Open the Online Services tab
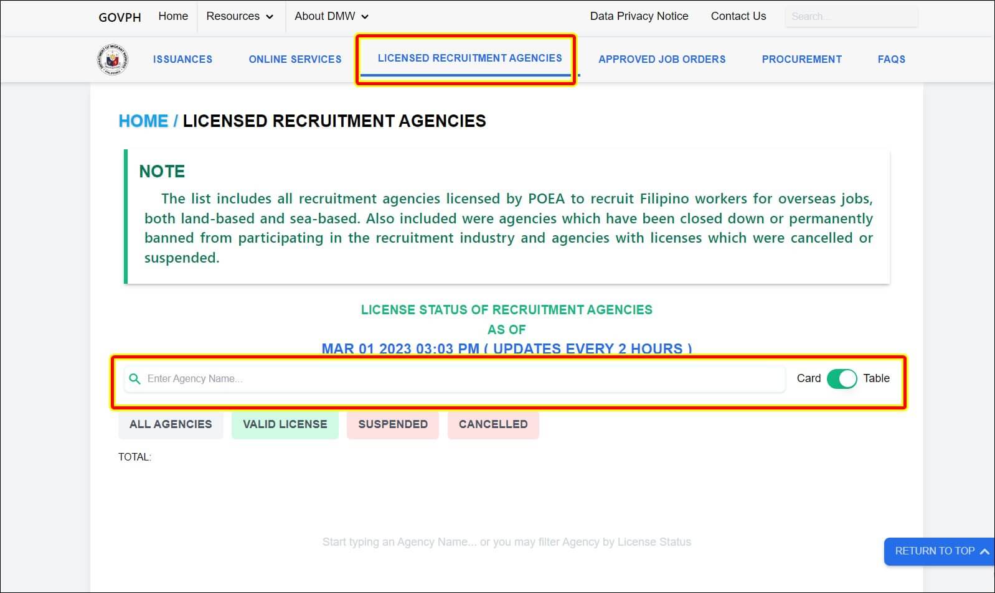The image size is (995, 593). point(295,59)
